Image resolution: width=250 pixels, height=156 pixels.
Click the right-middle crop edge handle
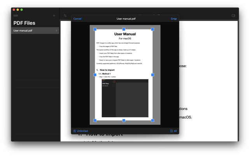coord(152,75)
